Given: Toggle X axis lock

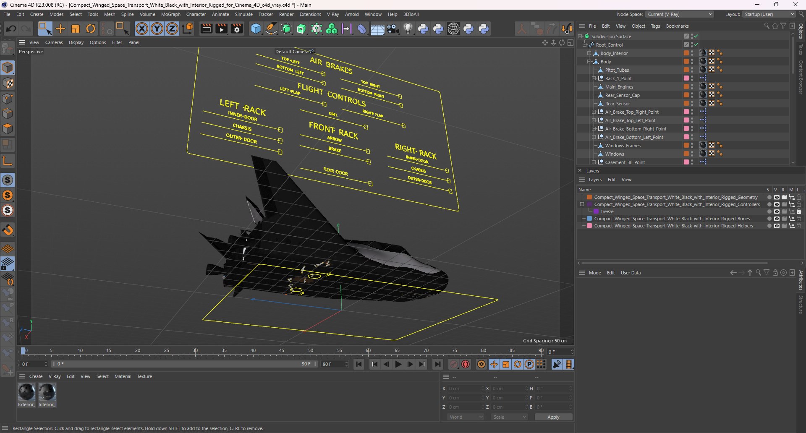Looking at the screenshot, I should [142, 29].
